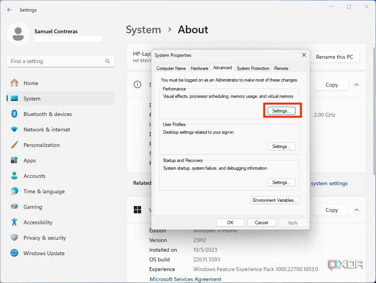Select the Advanced tab
The image size is (376, 283).
pyautogui.click(x=222, y=68)
